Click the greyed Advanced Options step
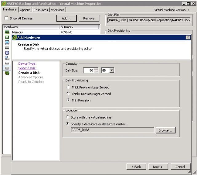Image resolution: width=197 pixels, height=175 pixels. [x=31, y=77]
